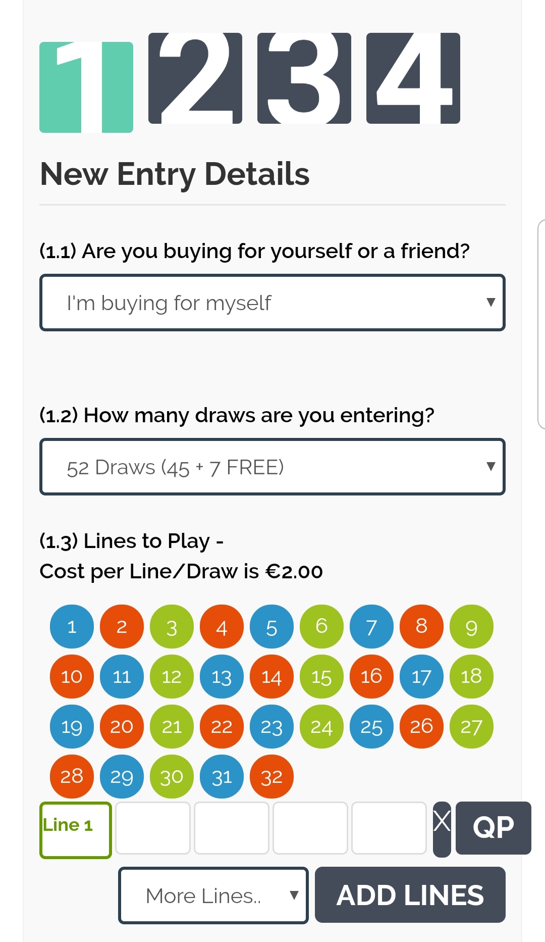Generate a Quick Pick with QP

pos(493,828)
